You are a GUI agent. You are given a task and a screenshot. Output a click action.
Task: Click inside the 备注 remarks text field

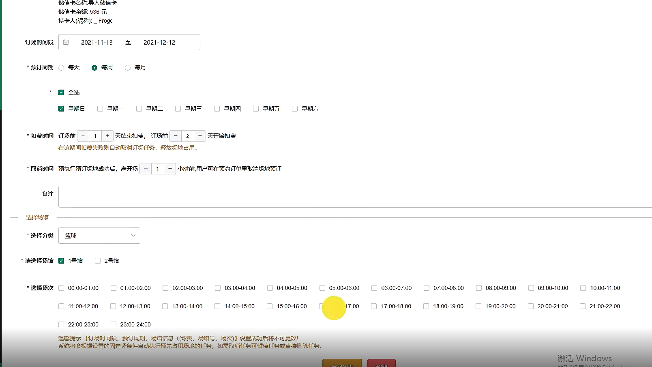(x=284, y=196)
